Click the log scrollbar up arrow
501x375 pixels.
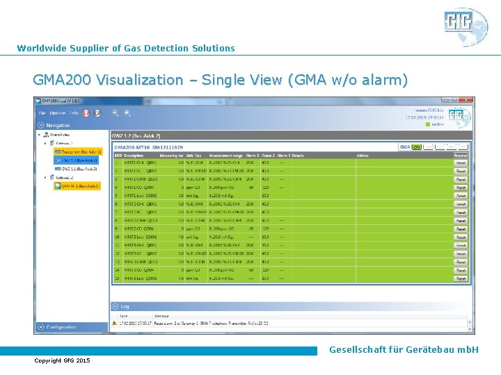click(x=470, y=322)
